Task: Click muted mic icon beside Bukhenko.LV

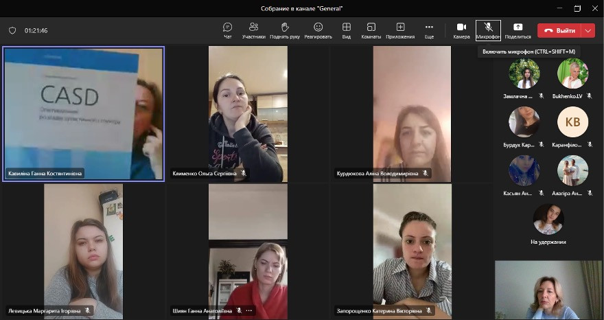Action: point(590,96)
